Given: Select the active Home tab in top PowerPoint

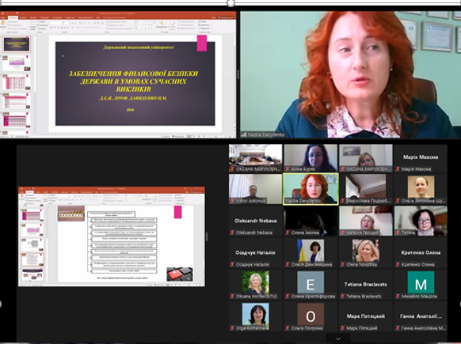Looking at the screenshot, I should (13, 18).
